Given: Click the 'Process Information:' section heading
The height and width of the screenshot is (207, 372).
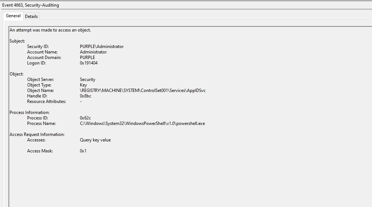Looking at the screenshot, I should (x=29, y=112).
